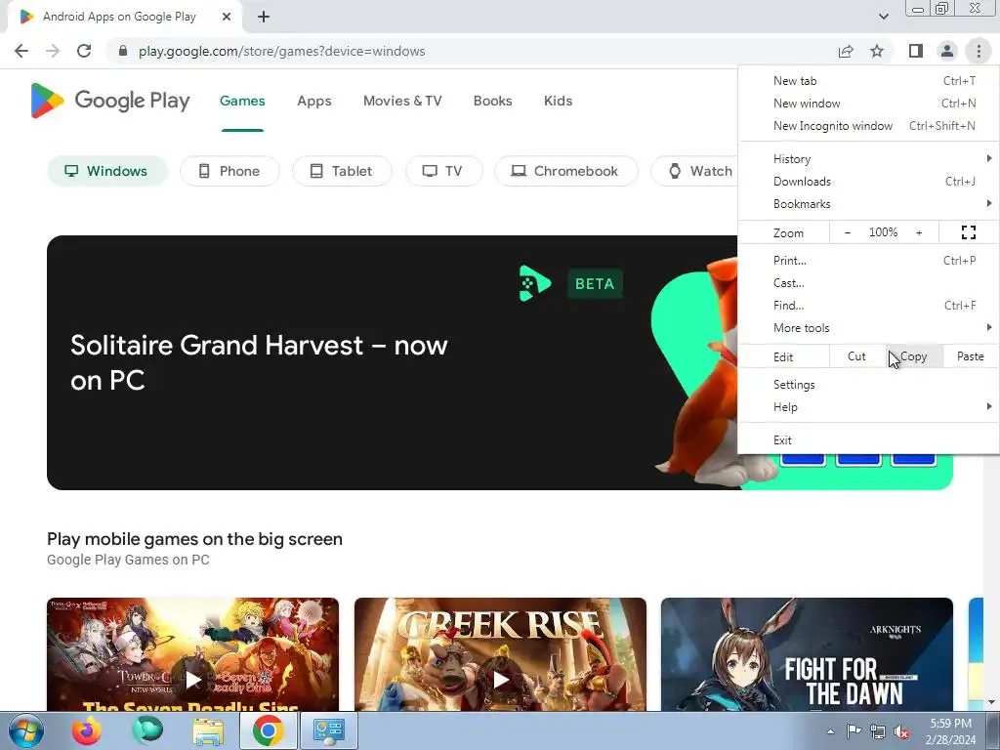Select the Chromebook device filter chip
The height and width of the screenshot is (750, 1000).
click(x=565, y=171)
